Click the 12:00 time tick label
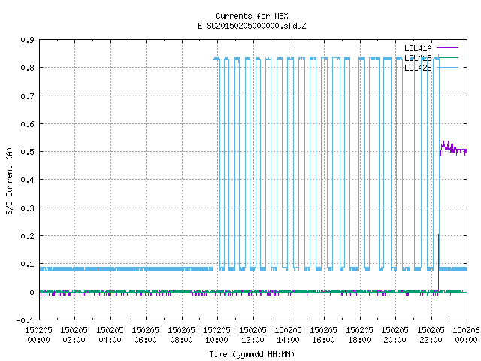 (x=253, y=340)
